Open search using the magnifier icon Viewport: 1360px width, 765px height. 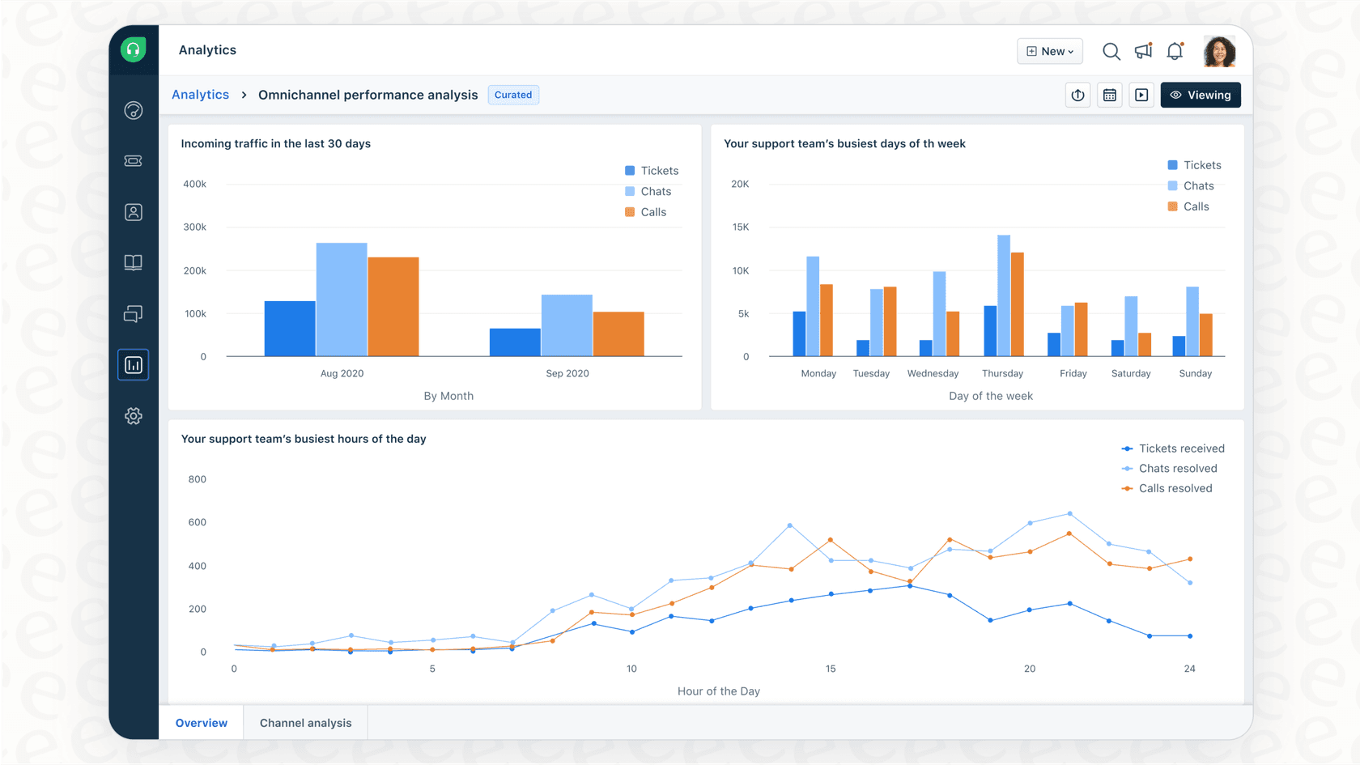[x=1111, y=51]
